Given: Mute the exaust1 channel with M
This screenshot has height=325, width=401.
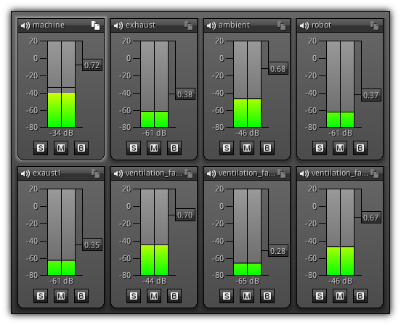Looking at the screenshot, I should click(x=61, y=296).
